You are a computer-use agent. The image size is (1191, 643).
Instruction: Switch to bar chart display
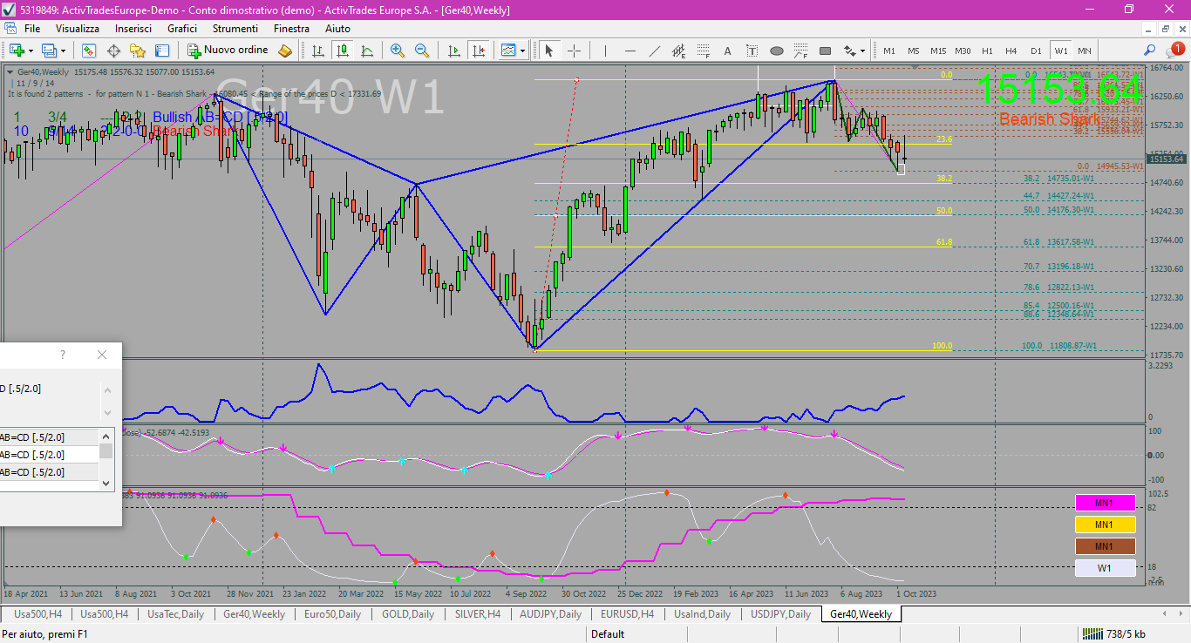(318, 51)
